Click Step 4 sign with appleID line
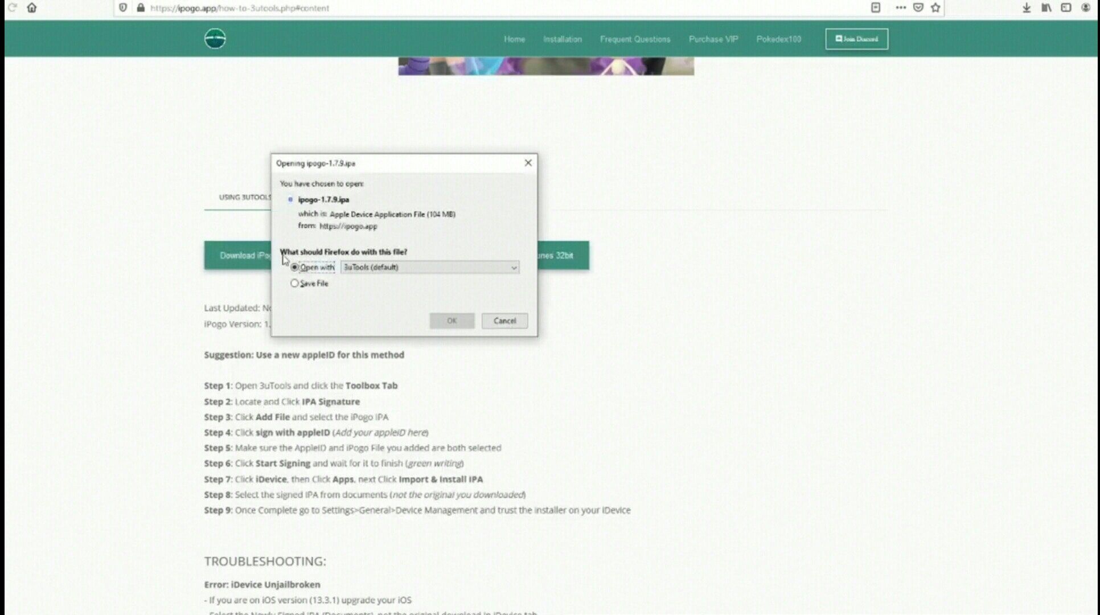 (316, 433)
